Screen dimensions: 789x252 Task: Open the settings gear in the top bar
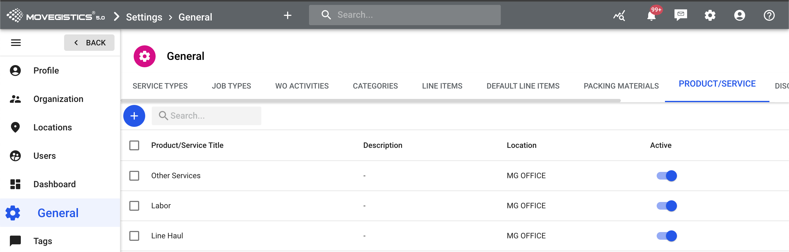(710, 15)
